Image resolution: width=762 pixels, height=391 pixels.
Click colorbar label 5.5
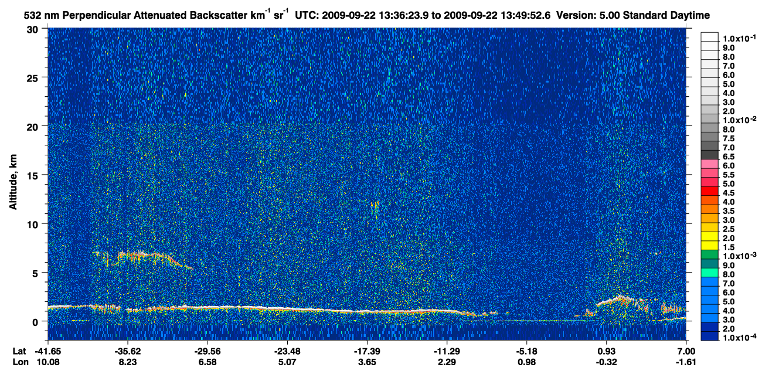point(729,175)
